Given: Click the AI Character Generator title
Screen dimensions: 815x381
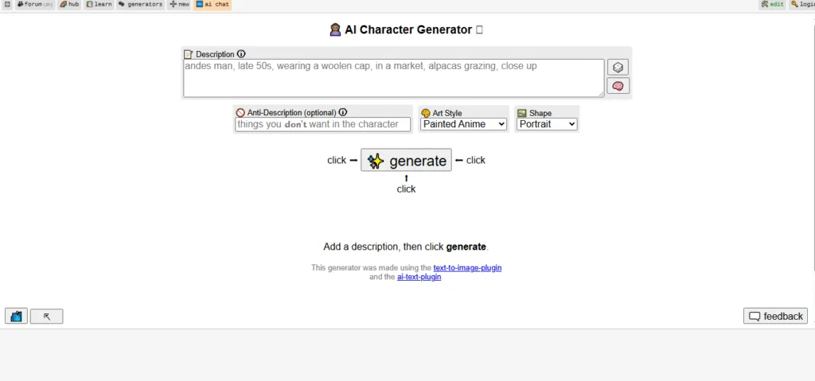Looking at the screenshot, I should [407, 29].
